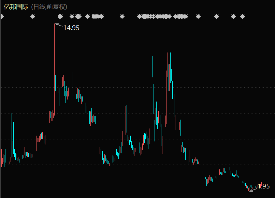275x198 pixels.
Task: Click the 1.95 low price label
Action: [x=264, y=186]
